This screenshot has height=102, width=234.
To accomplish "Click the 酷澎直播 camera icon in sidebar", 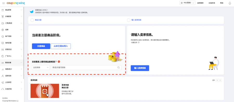I will pyautogui.click(x=3, y=63).
